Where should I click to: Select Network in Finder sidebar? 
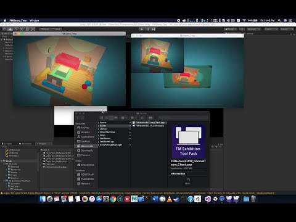83,184
